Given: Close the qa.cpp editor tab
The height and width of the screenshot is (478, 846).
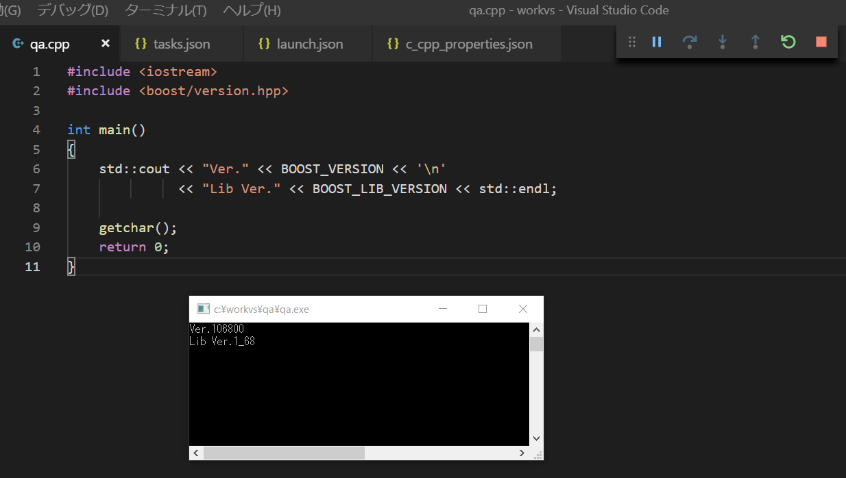Looking at the screenshot, I should pos(105,42).
